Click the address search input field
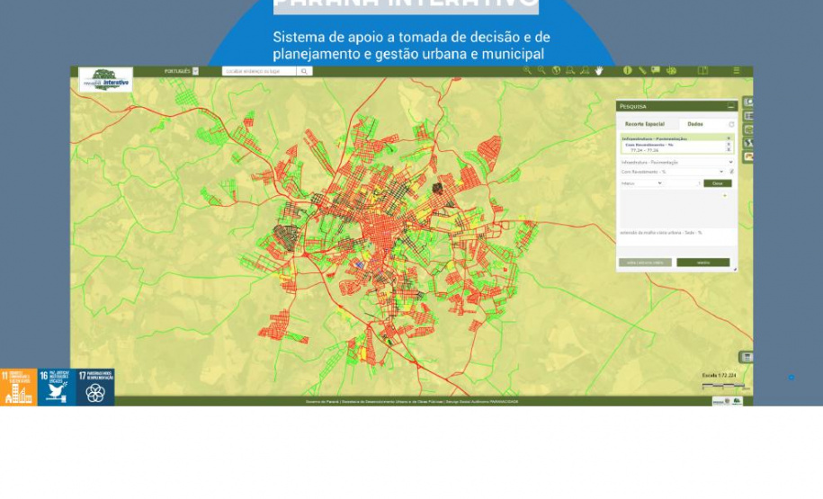 pyautogui.click(x=259, y=71)
